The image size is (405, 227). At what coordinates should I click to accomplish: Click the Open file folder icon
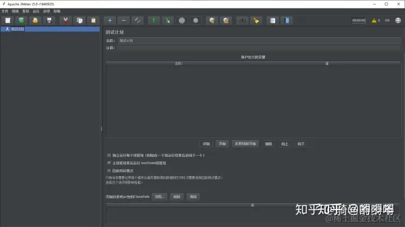pos(35,21)
